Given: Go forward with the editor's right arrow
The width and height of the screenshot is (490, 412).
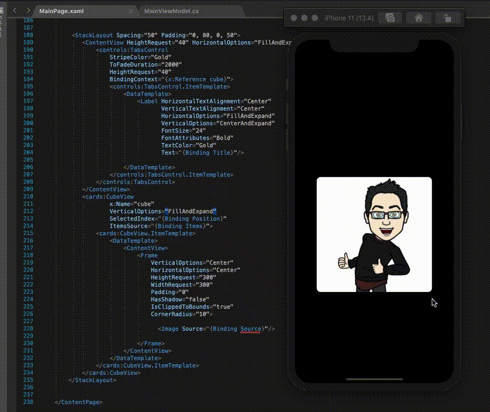Looking at the screenshot, I should (28, 10).
